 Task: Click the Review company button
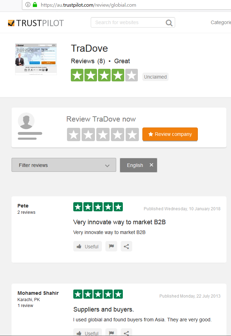[170, 134]
